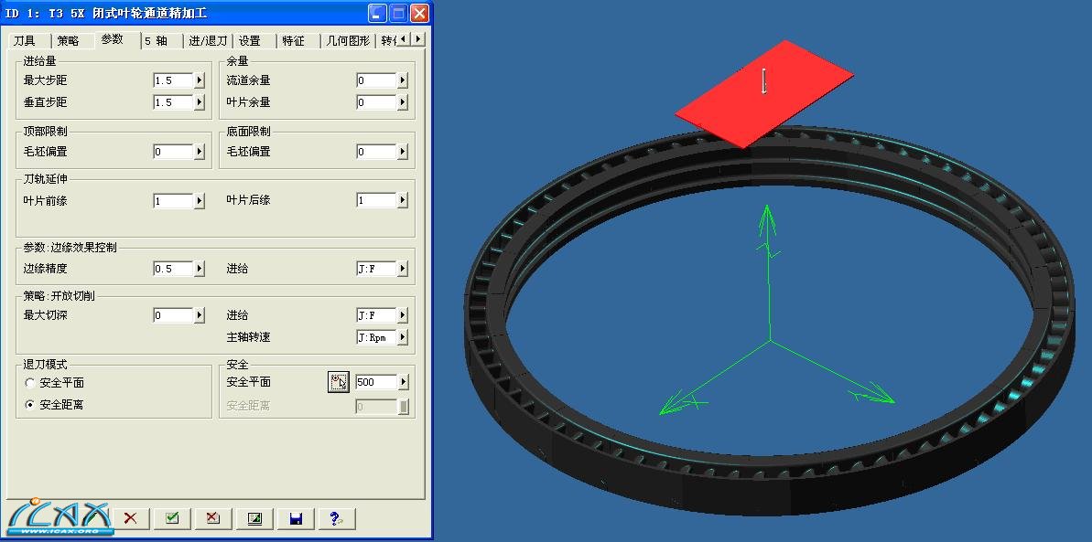The image size is (1092, 542).
Task: Click the red X cancel icon button
Action: (x=131, y=518)
